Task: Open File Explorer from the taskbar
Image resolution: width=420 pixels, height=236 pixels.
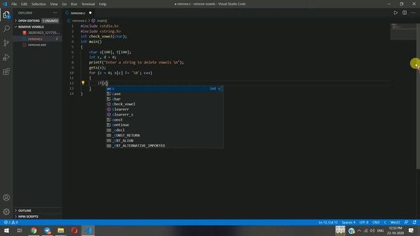Action: (61, 231)
